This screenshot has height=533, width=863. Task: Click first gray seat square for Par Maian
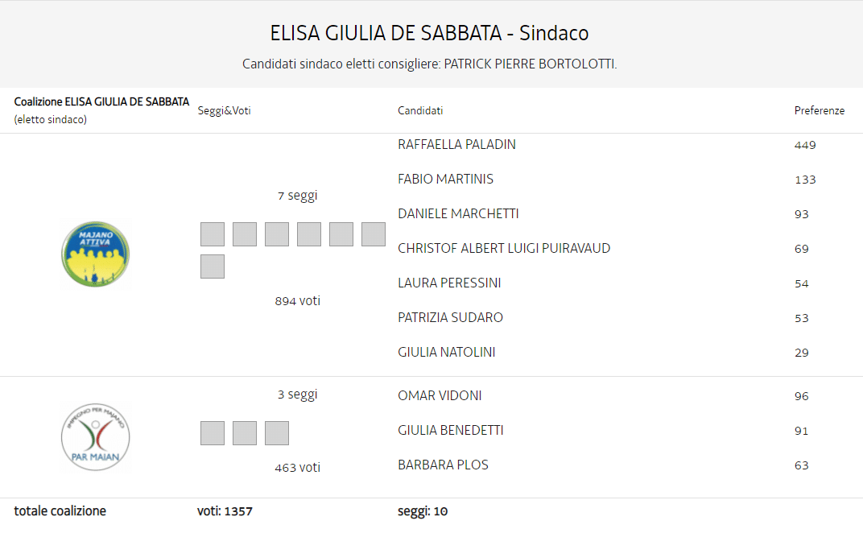(x=213, y=433)
